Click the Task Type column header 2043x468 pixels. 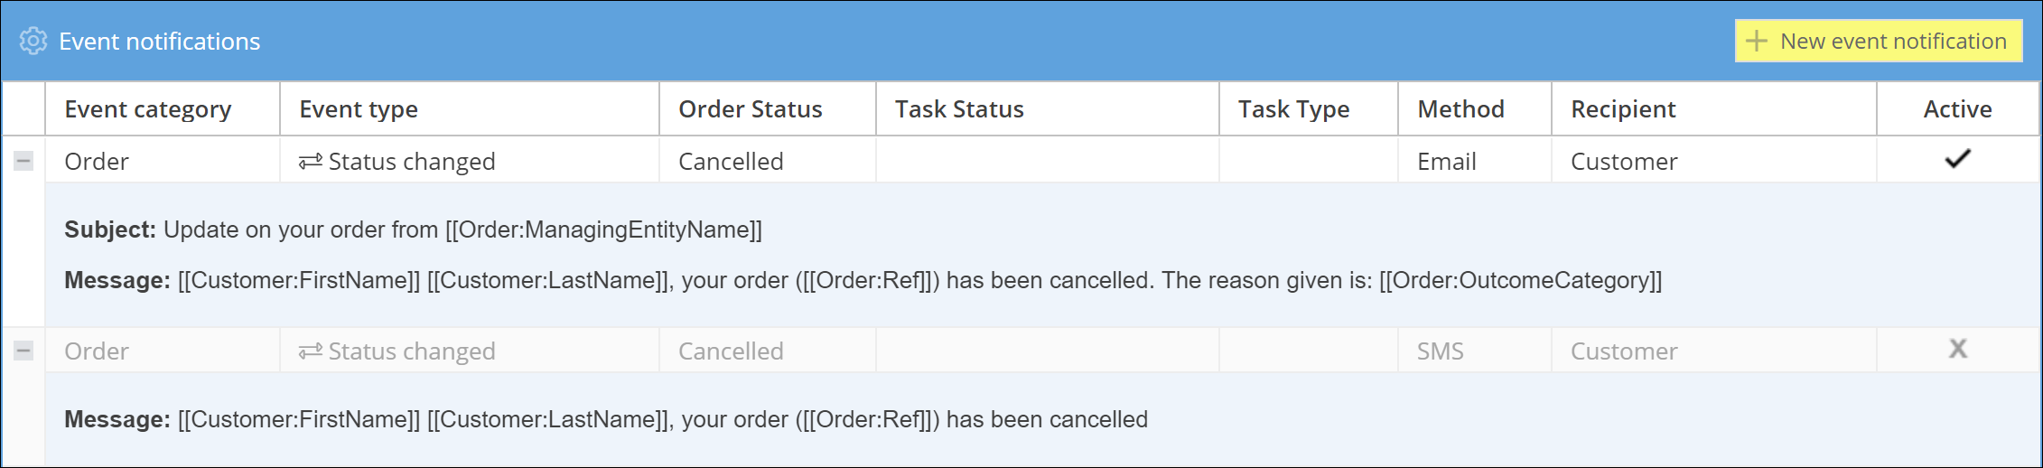tap(1293, 109)
